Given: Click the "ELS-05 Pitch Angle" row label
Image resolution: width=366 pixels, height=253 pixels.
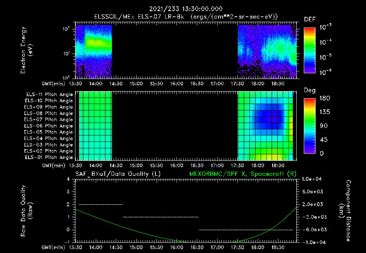Looking at the screenshot, I should pyautogui.click(x=48, y=132).
